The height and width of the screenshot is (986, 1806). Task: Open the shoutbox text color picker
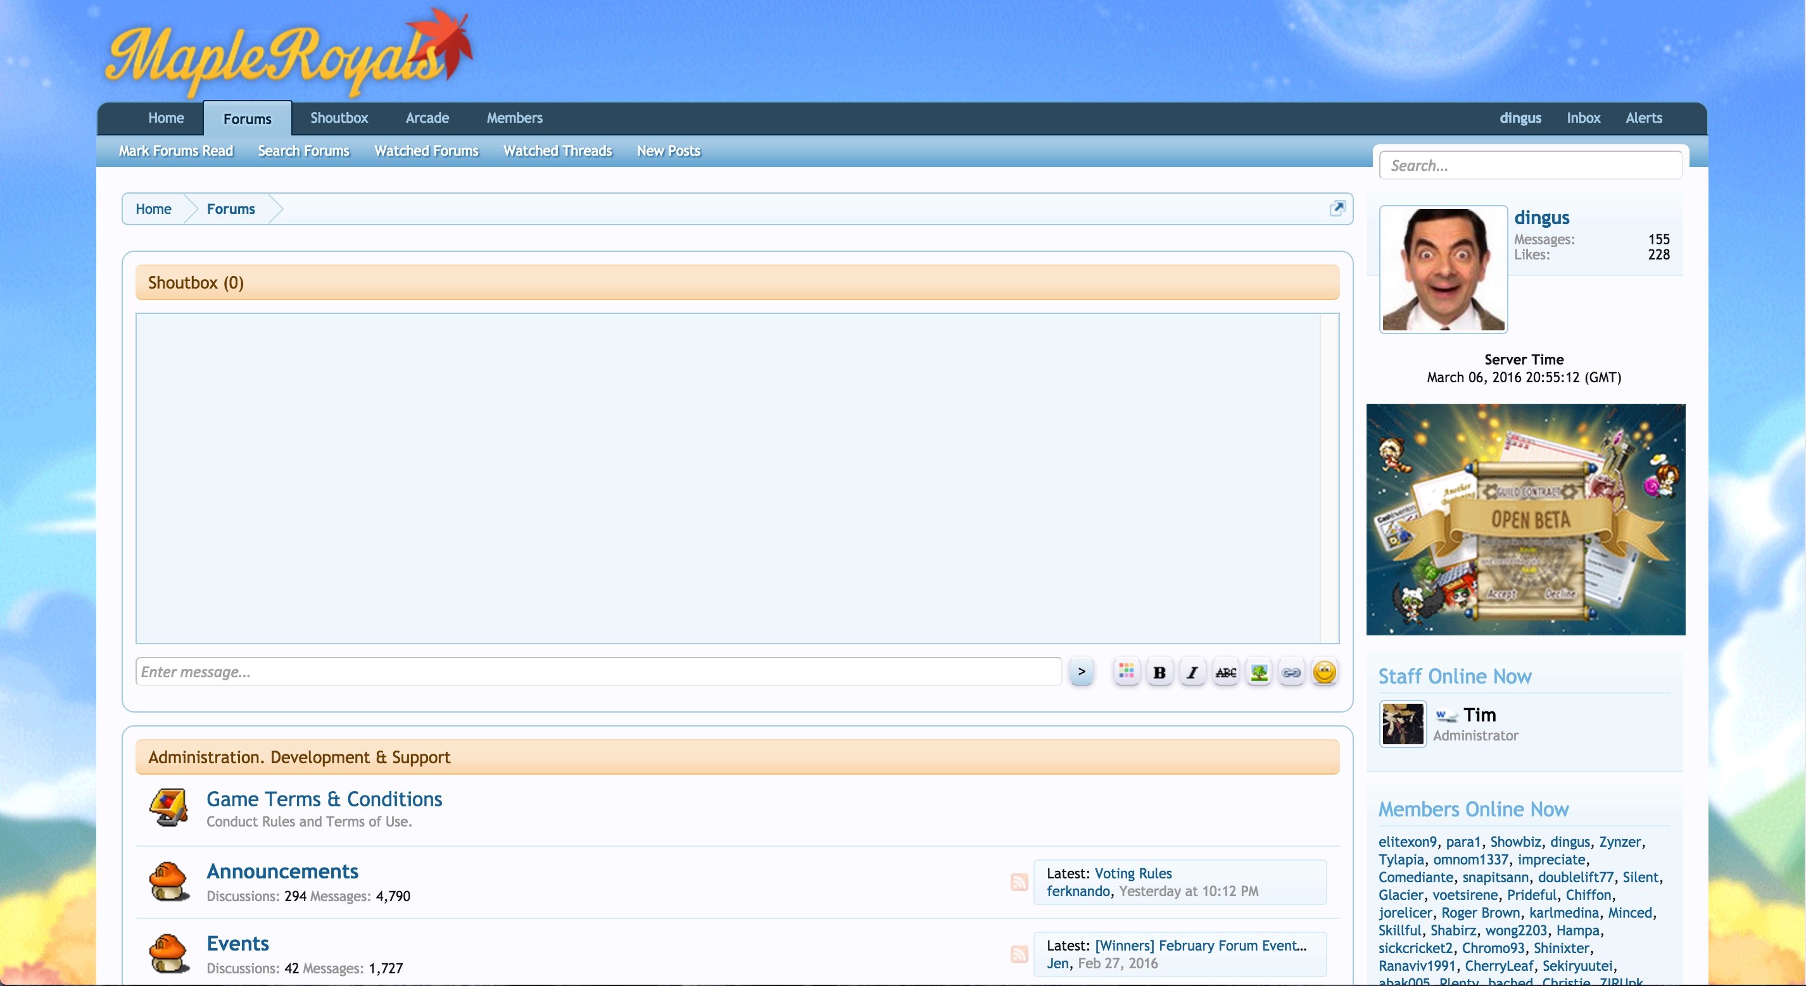[x=1126, y=672]
